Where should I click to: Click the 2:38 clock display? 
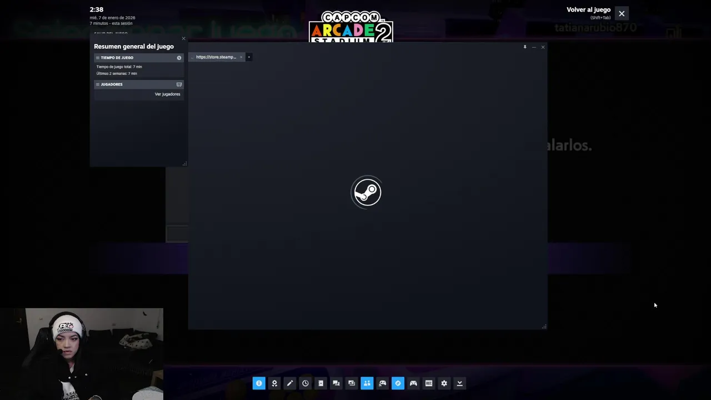tap(97, 9)
